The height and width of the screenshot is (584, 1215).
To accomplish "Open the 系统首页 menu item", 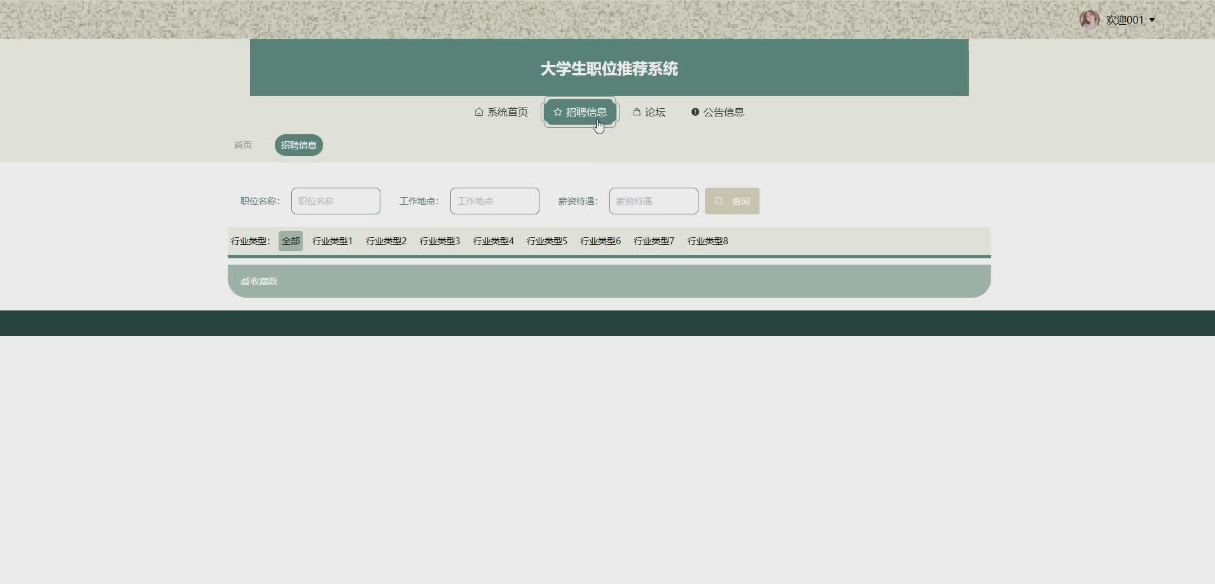I will (x=506, y=112).
